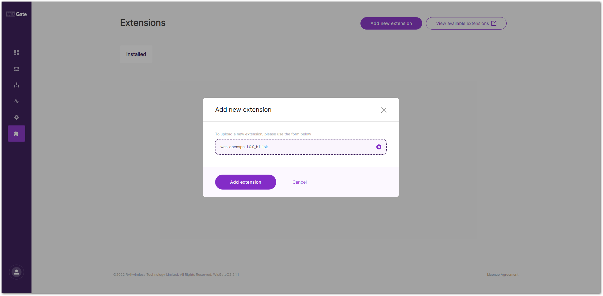The width and height of the screenshot is (603, 296).
Task: Cancel the extension upload
Action: click(299, 182)
